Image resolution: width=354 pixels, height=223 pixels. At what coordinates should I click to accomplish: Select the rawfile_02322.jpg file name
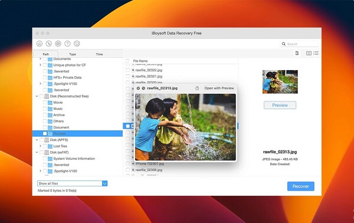149,70
